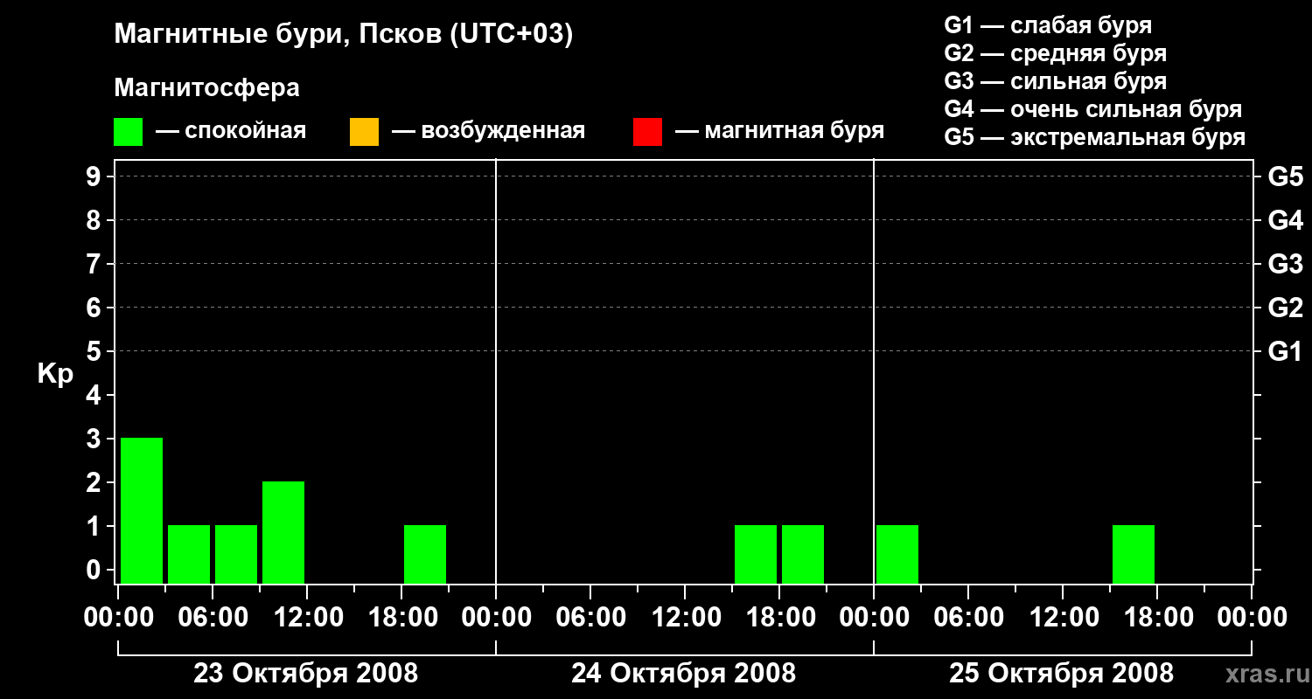Click the 'G4 — очень сильная буря' legend line
Image resolution: width=1312 pixels, height=699 pixels.
tap(1093, 109)
